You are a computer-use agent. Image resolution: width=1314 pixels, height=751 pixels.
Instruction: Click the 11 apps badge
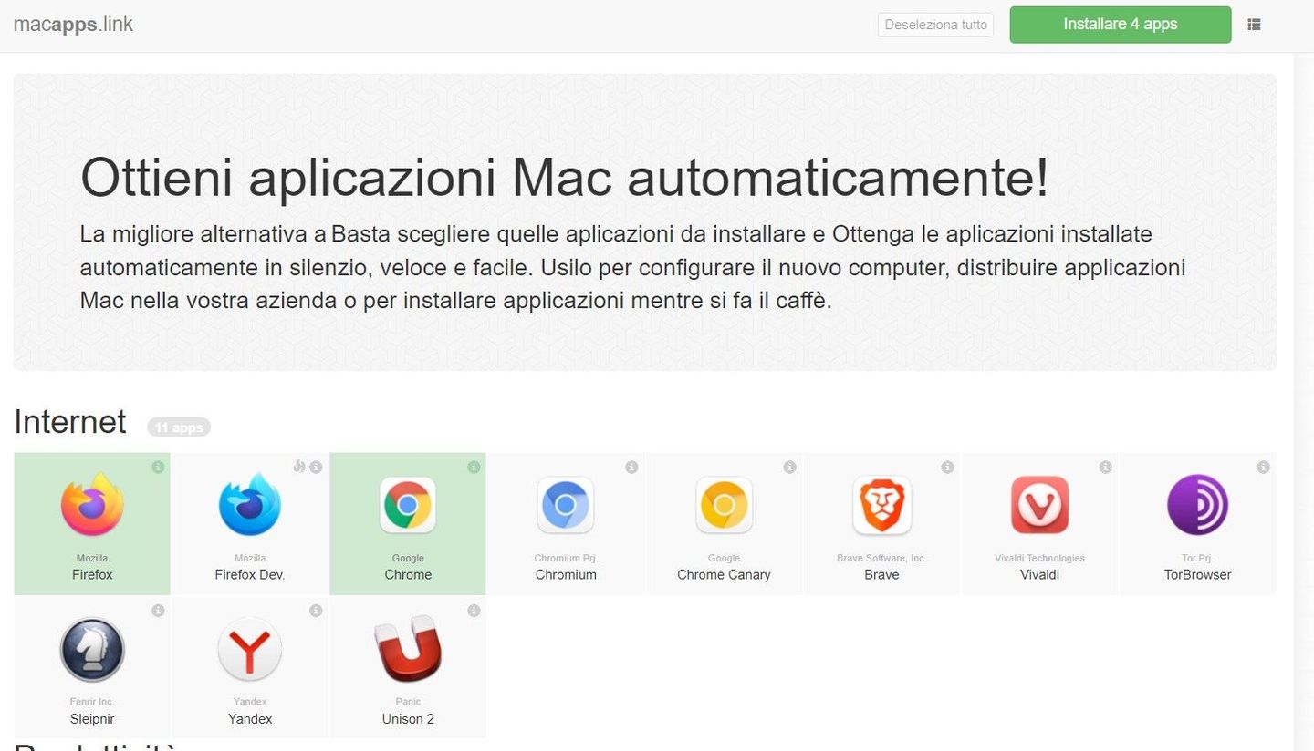point(179,427)
